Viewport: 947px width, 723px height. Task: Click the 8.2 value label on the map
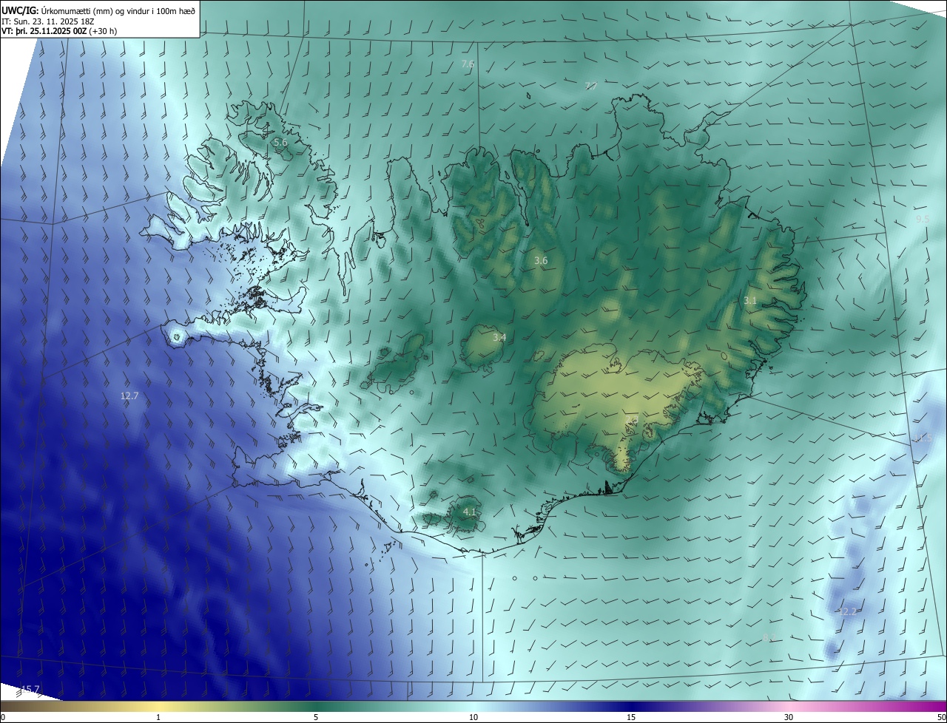click(770, 637)
